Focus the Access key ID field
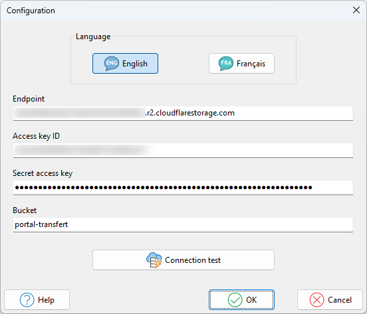367x314 pixels. 183,151
